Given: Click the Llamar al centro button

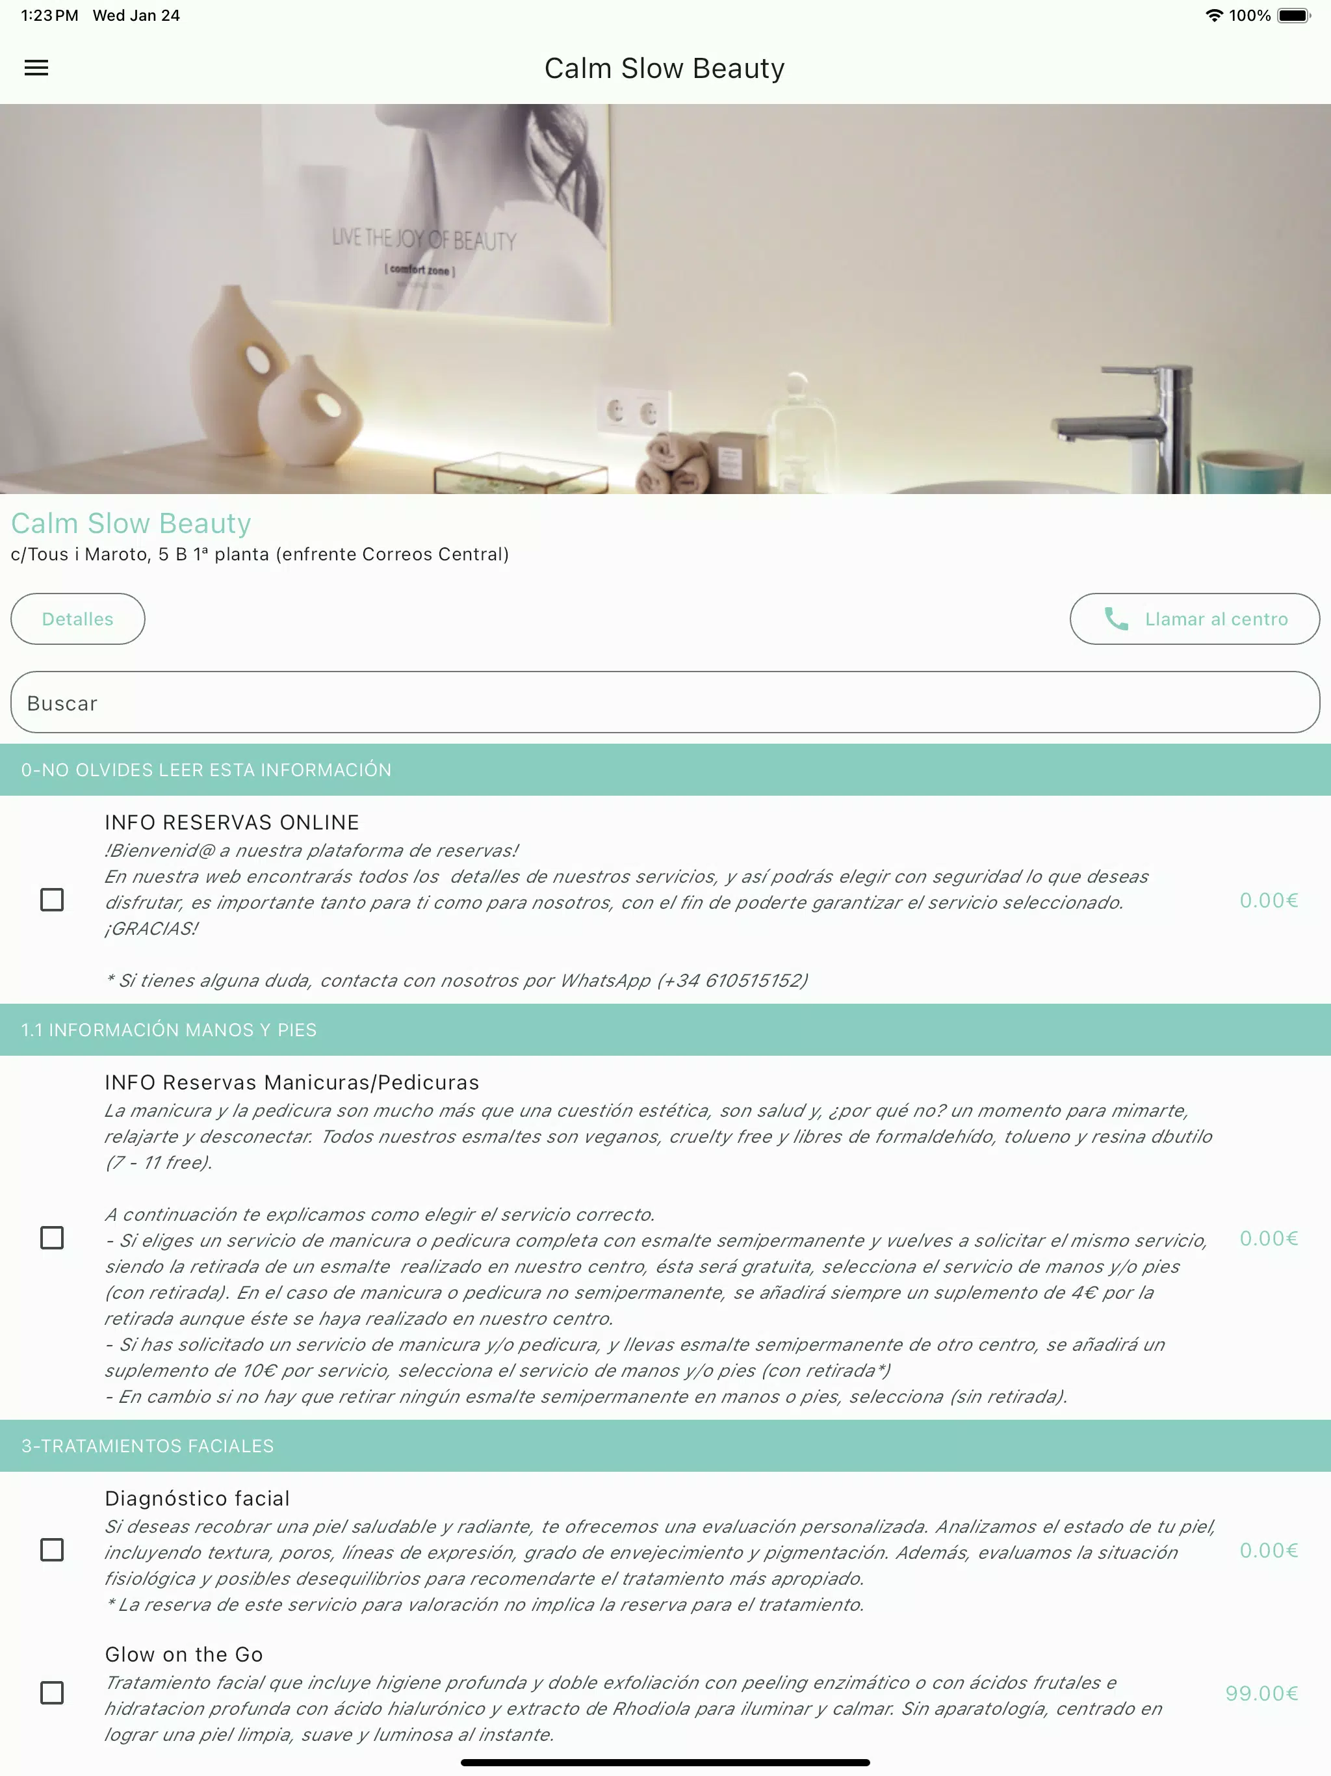Looking at the screenshot, I should (x=1194, y=618).
